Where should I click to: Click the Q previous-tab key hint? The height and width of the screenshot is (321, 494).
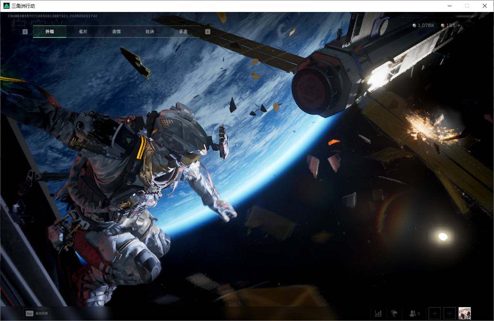point(25,32)
